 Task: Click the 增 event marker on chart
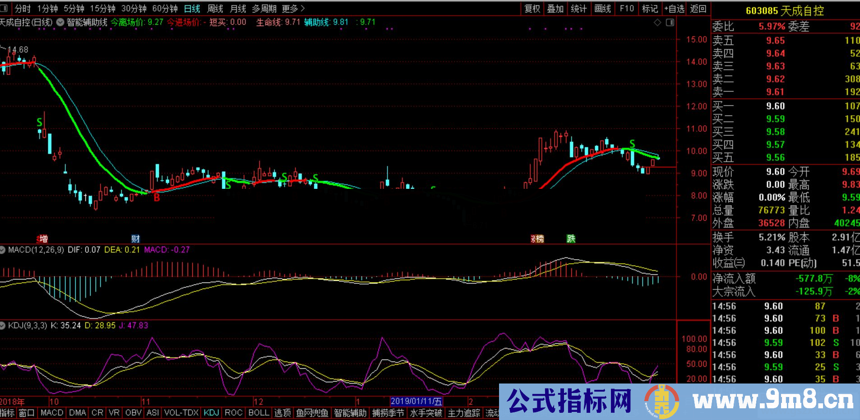tap(42, 239)
